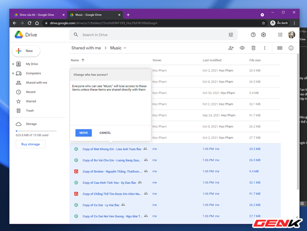Reverse the sort direction arrow
Image resolution: width=307 pixels, height=231 pixels.
point(83,60)
